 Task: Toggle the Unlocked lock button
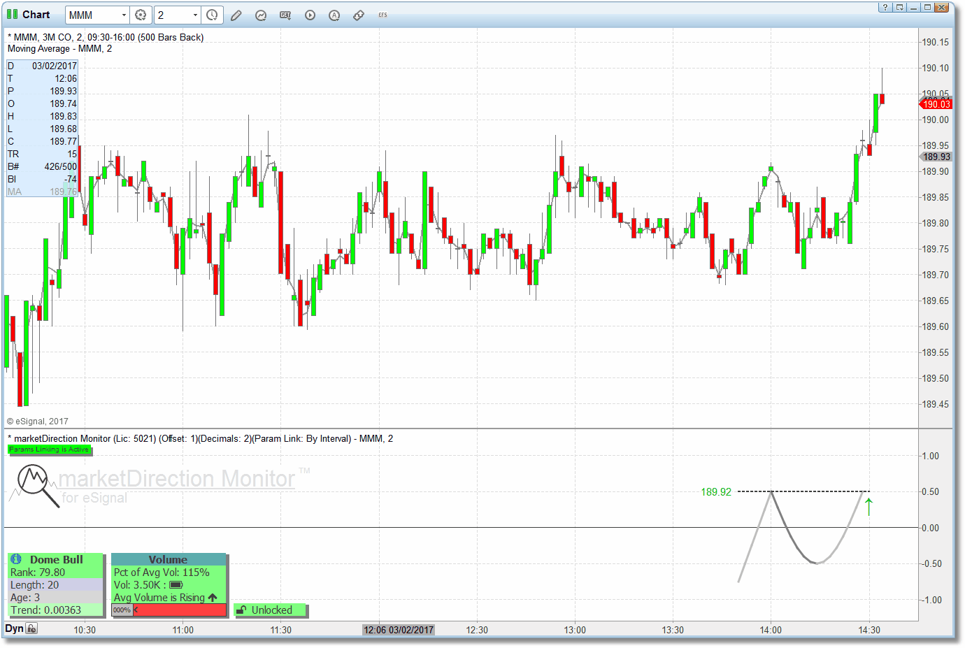271,610
